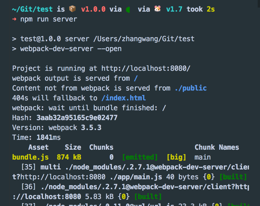The height and width of the screenshot is (206, 260).
Task: Click the [36] module index
Action: [x=28, y=187]
